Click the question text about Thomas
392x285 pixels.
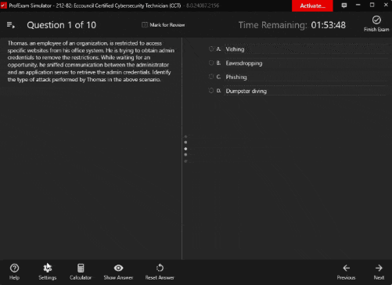tap(91, 61)
